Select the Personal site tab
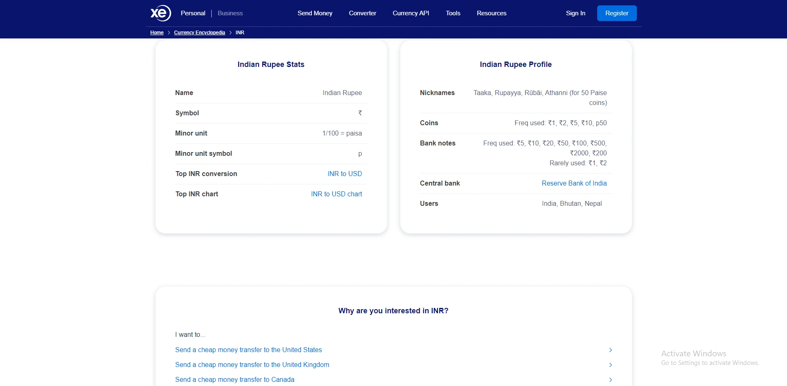 coord(193,13)
